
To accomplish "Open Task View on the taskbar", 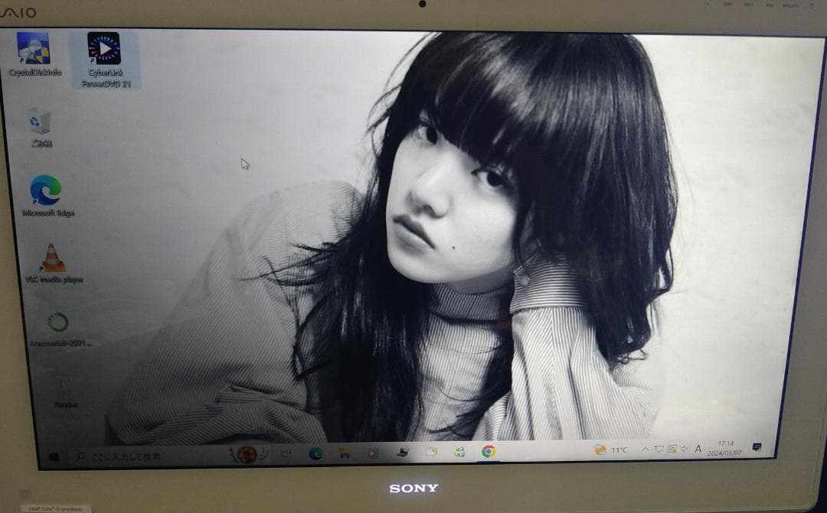I will (x=285, y=453).
